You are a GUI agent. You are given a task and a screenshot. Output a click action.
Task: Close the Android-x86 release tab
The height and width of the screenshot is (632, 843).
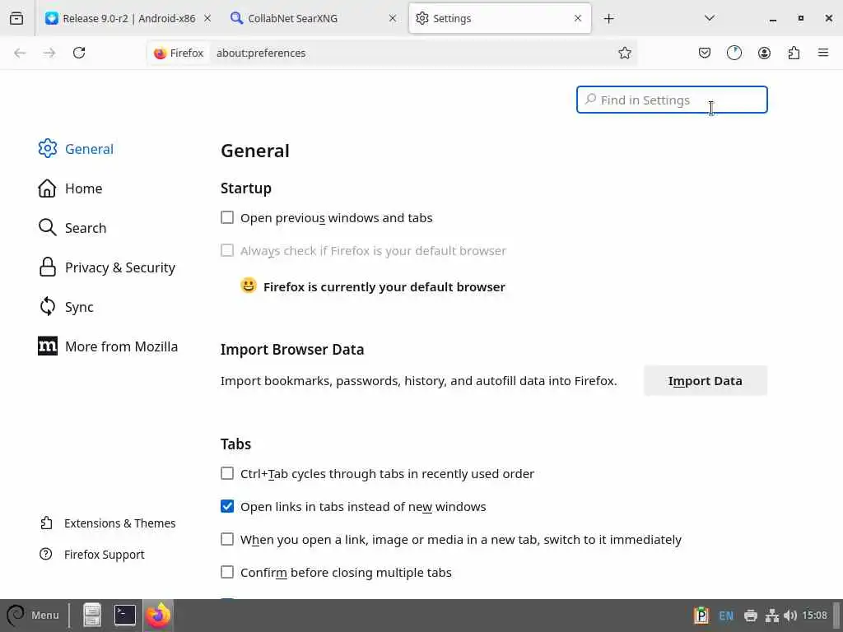(207, 18)
